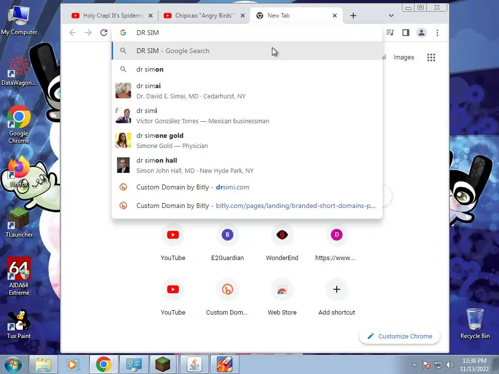Select DR SIM - Google Search suggestion
The image size is (499, 374).
[x=247, y=51]
